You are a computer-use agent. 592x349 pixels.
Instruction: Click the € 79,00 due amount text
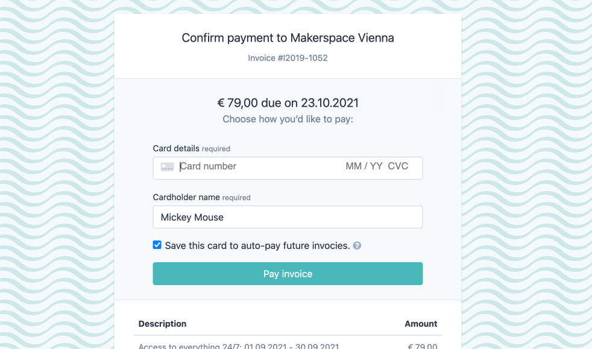tap(288, 103)
